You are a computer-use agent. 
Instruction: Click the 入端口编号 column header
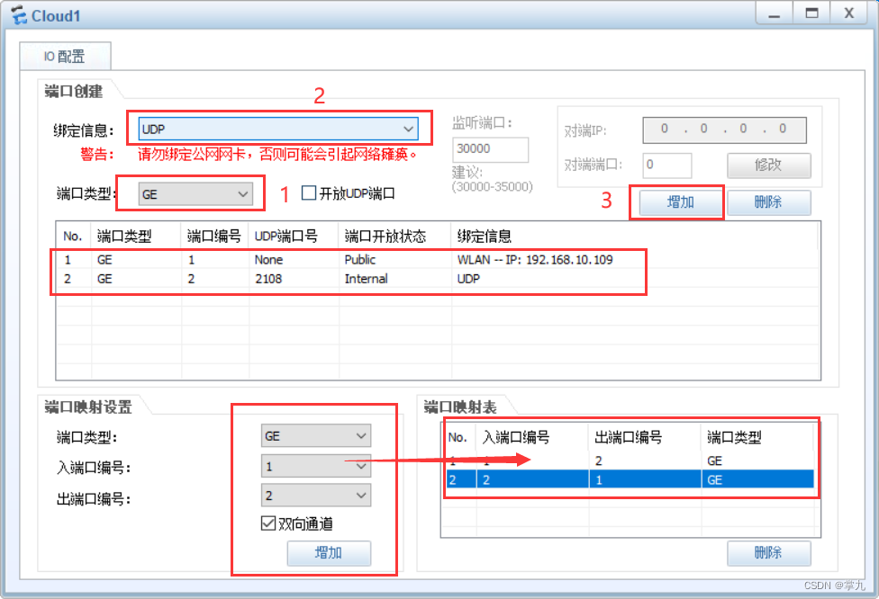(532, 437)
